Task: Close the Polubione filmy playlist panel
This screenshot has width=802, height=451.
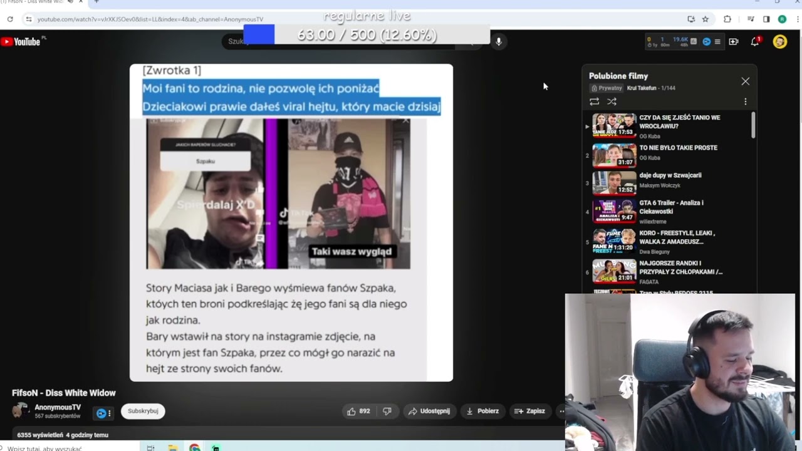Action: tap(746, 81)
